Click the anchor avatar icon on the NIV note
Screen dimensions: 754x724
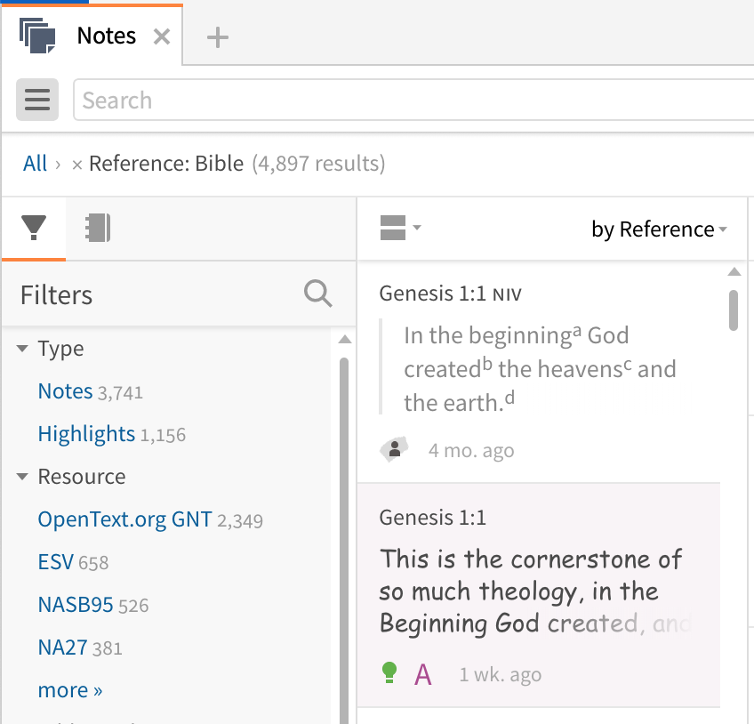coord(392,449)
